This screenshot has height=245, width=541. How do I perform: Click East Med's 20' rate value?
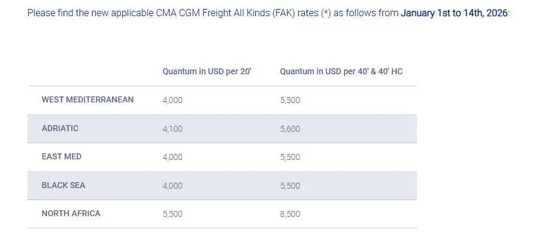[x=173, y=157]
